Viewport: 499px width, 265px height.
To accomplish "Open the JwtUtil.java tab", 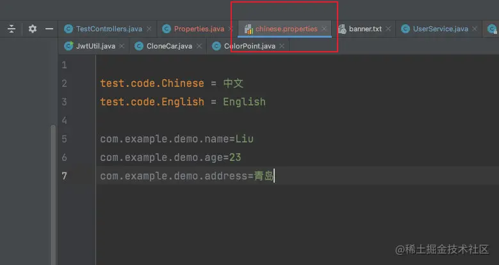I will pos(95,47).
